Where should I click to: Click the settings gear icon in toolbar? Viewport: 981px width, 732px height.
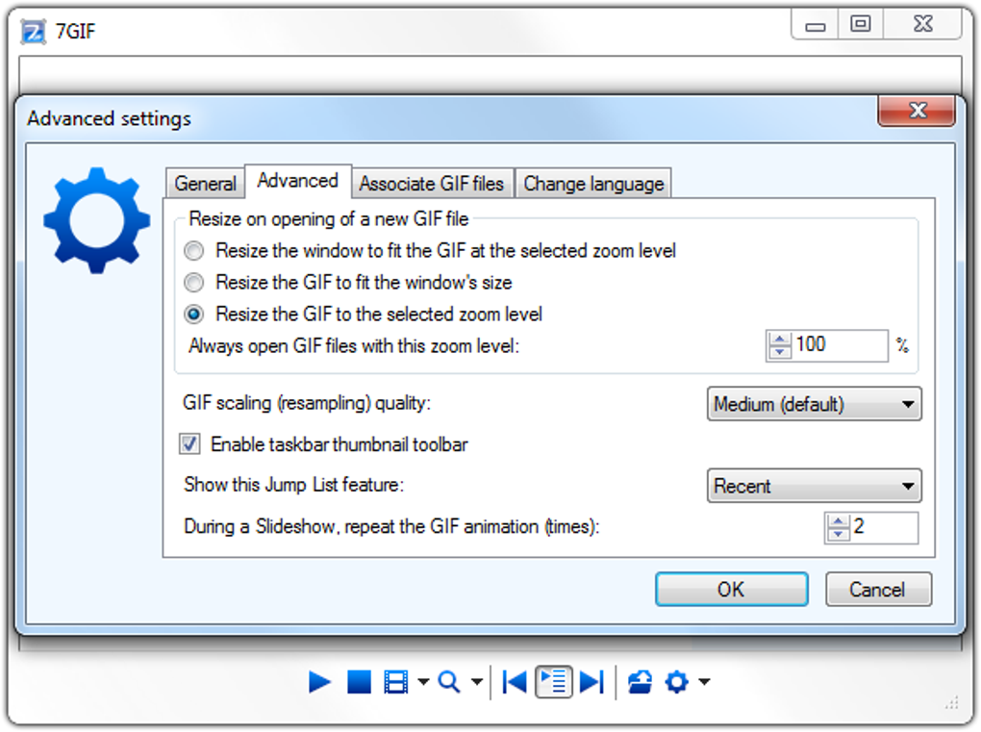coord(677,681)
